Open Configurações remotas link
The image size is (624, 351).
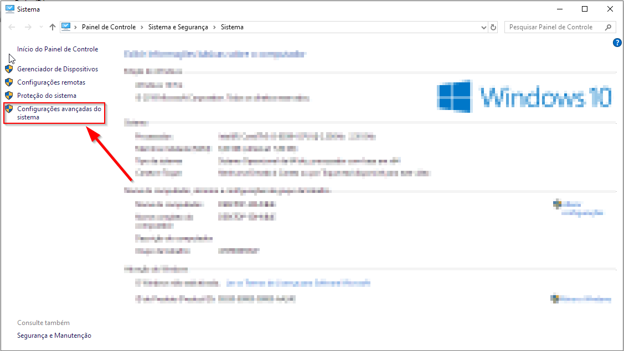click(x=51, y=82)
